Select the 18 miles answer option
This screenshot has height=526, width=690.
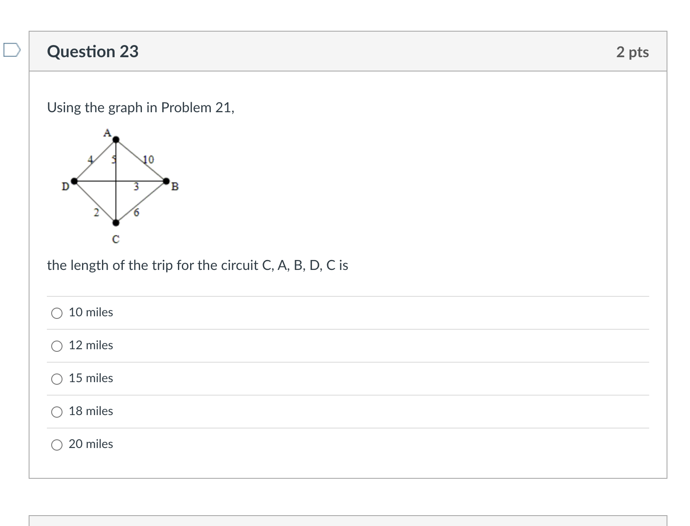[x=56, y=411]
